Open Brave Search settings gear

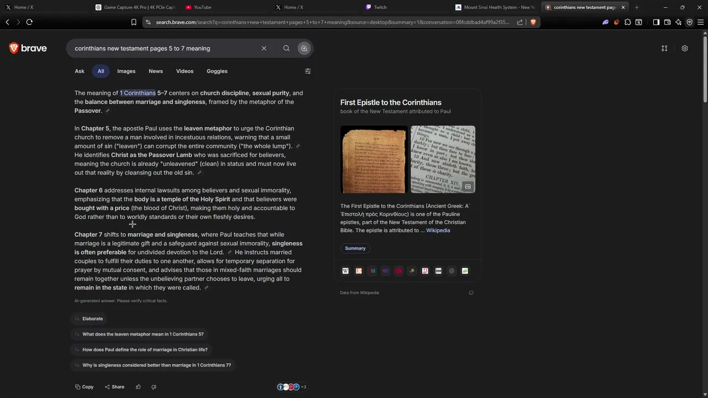pos(685,49)
